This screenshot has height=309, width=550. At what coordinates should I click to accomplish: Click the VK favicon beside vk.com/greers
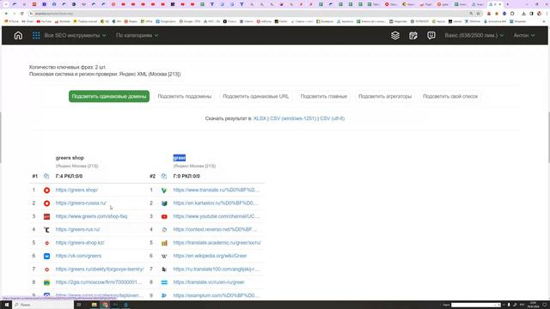click(46, 256)
